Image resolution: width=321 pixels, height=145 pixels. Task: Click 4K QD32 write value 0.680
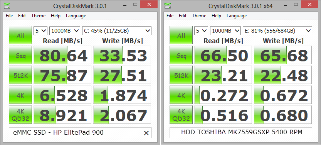283,115
